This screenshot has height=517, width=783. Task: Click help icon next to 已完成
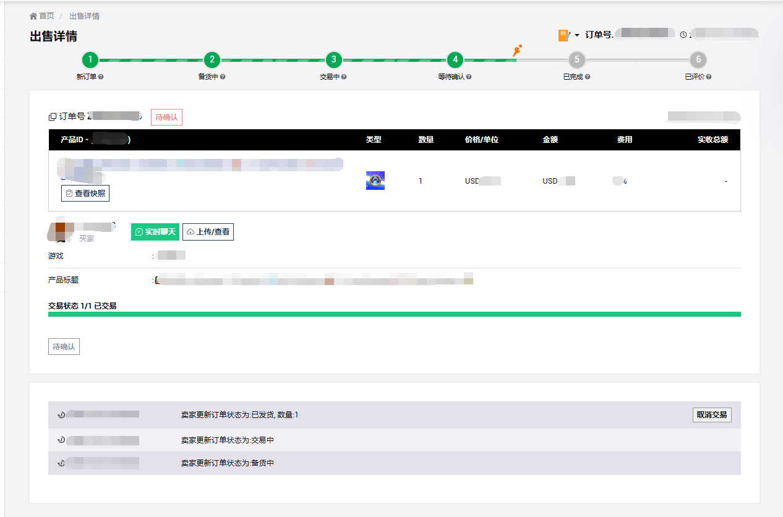(x=588, y=77)
